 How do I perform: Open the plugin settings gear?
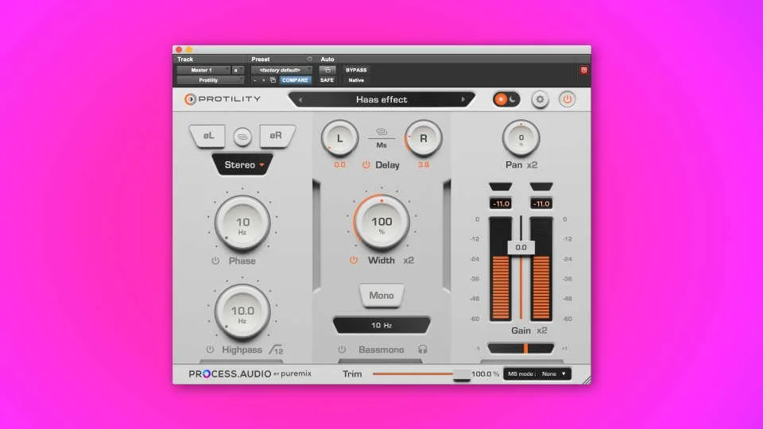pos(540,99)
